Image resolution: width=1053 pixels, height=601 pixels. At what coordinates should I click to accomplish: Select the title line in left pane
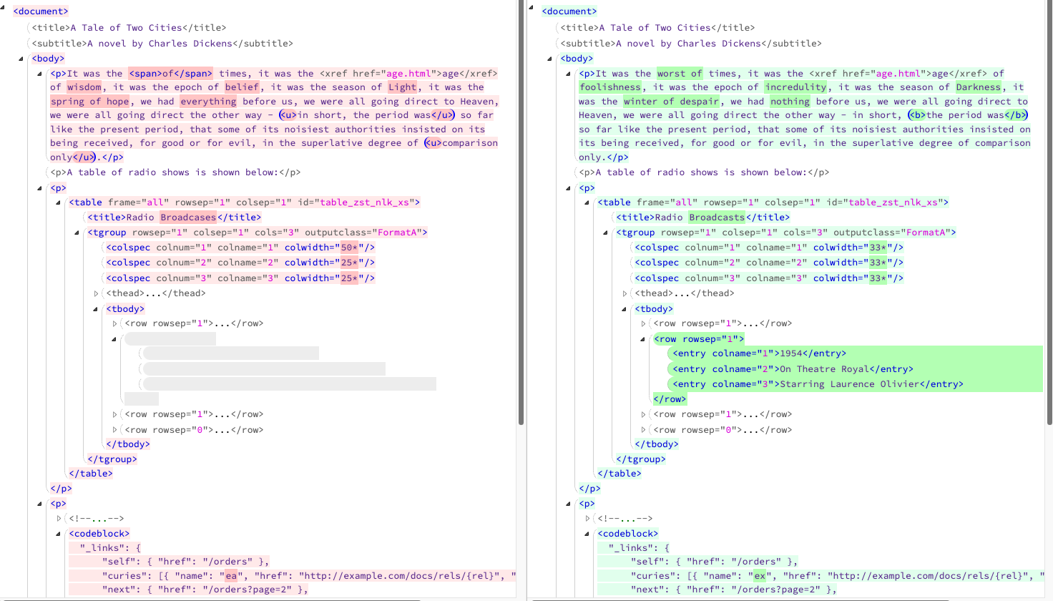129,28
